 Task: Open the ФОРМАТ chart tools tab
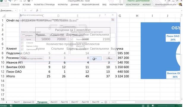(147, 5)
